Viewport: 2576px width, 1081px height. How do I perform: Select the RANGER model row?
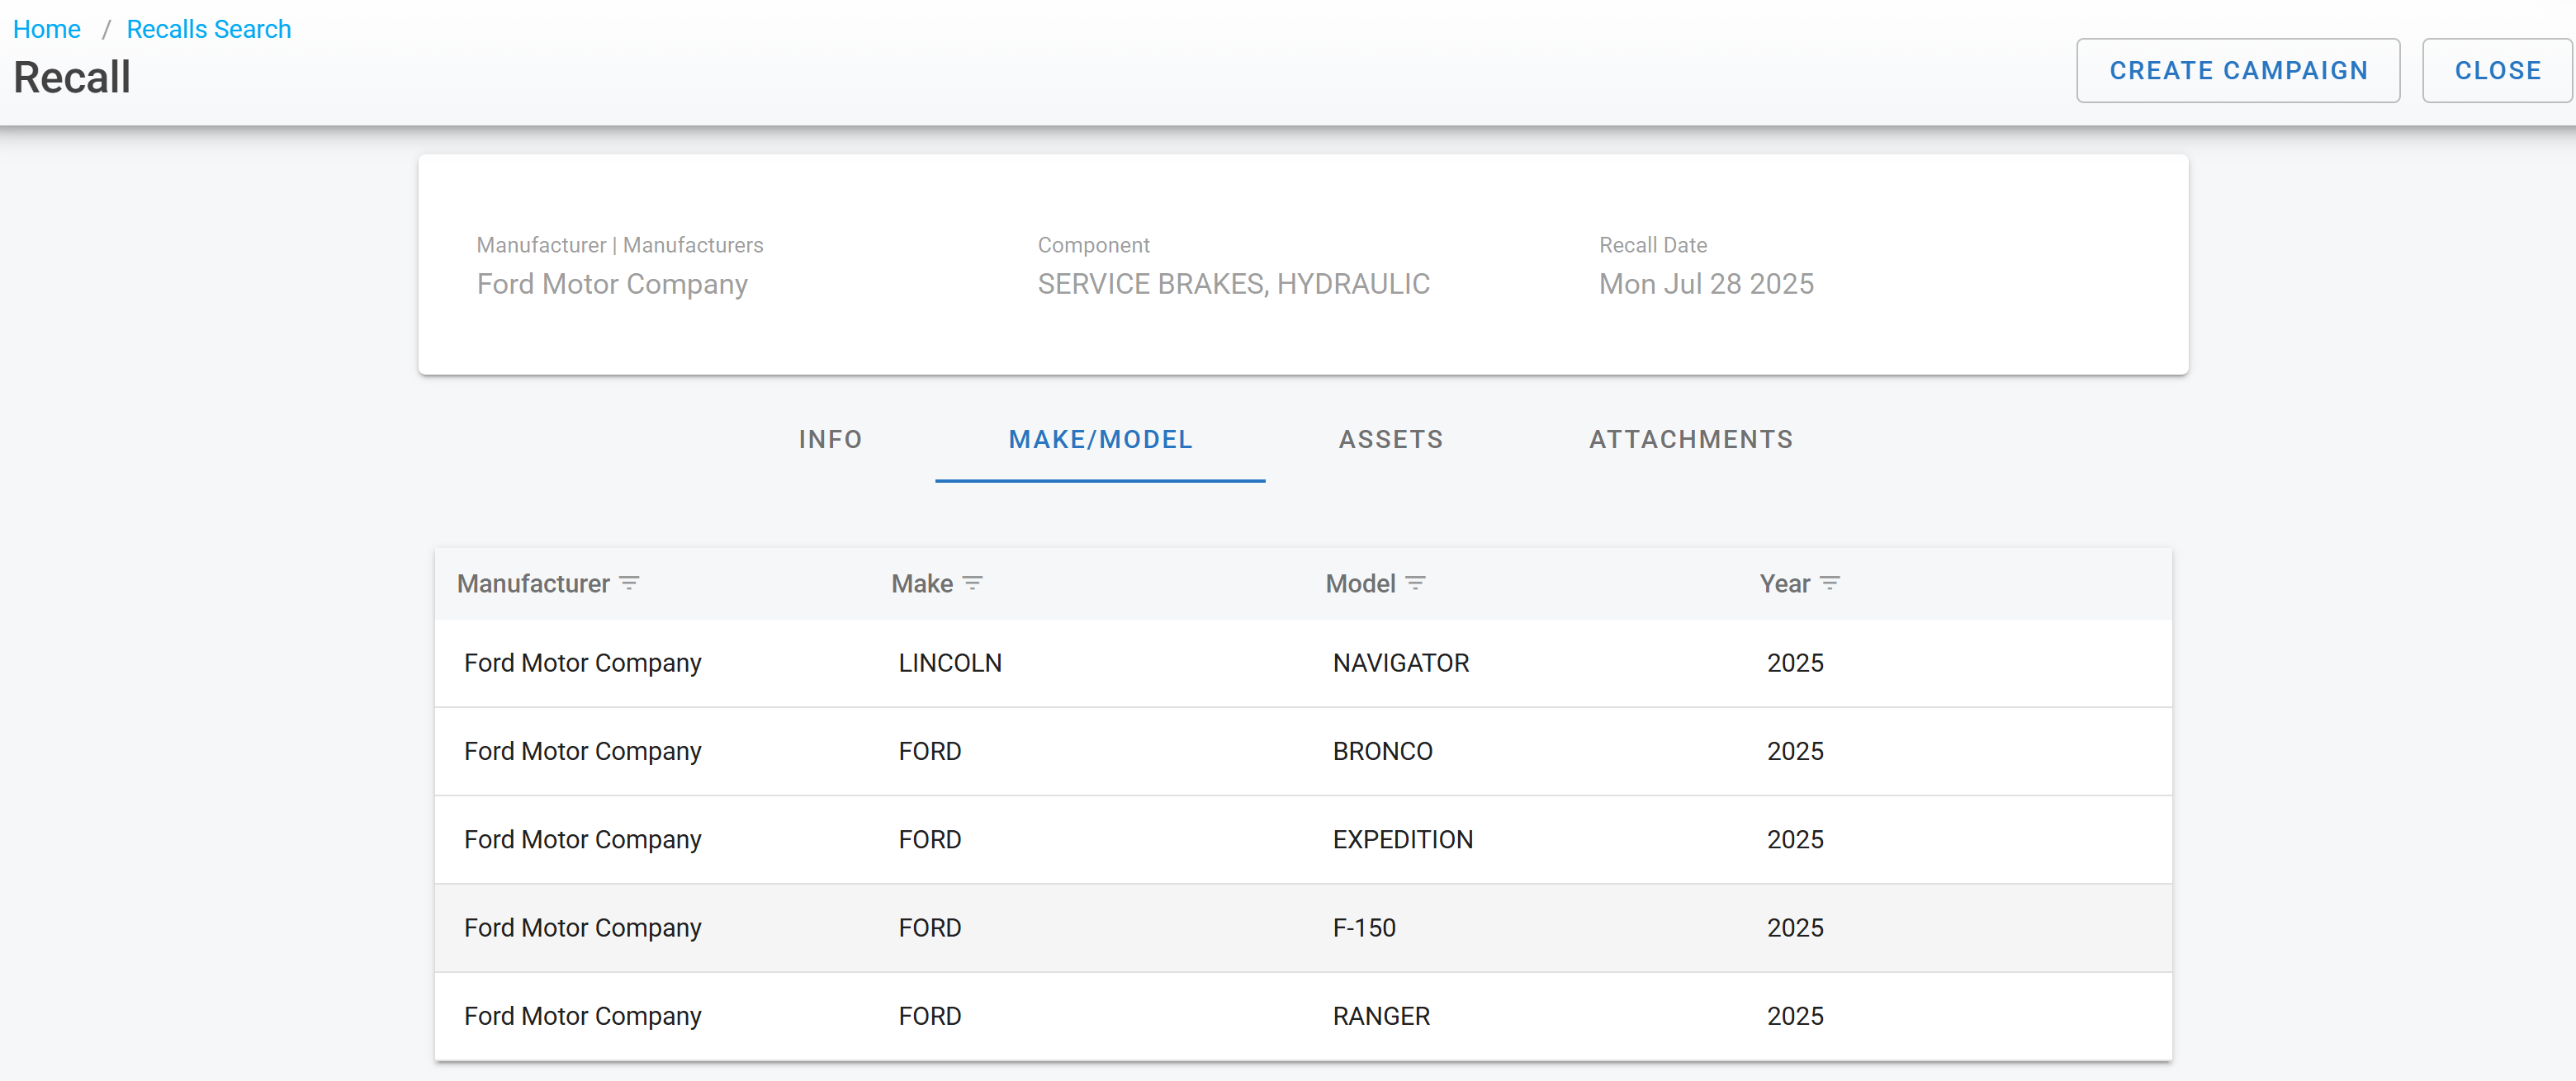[x=1302, y=1016]
